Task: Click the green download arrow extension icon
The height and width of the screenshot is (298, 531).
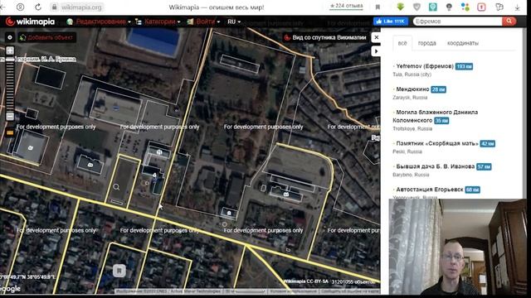Action: tap(400, 7)
